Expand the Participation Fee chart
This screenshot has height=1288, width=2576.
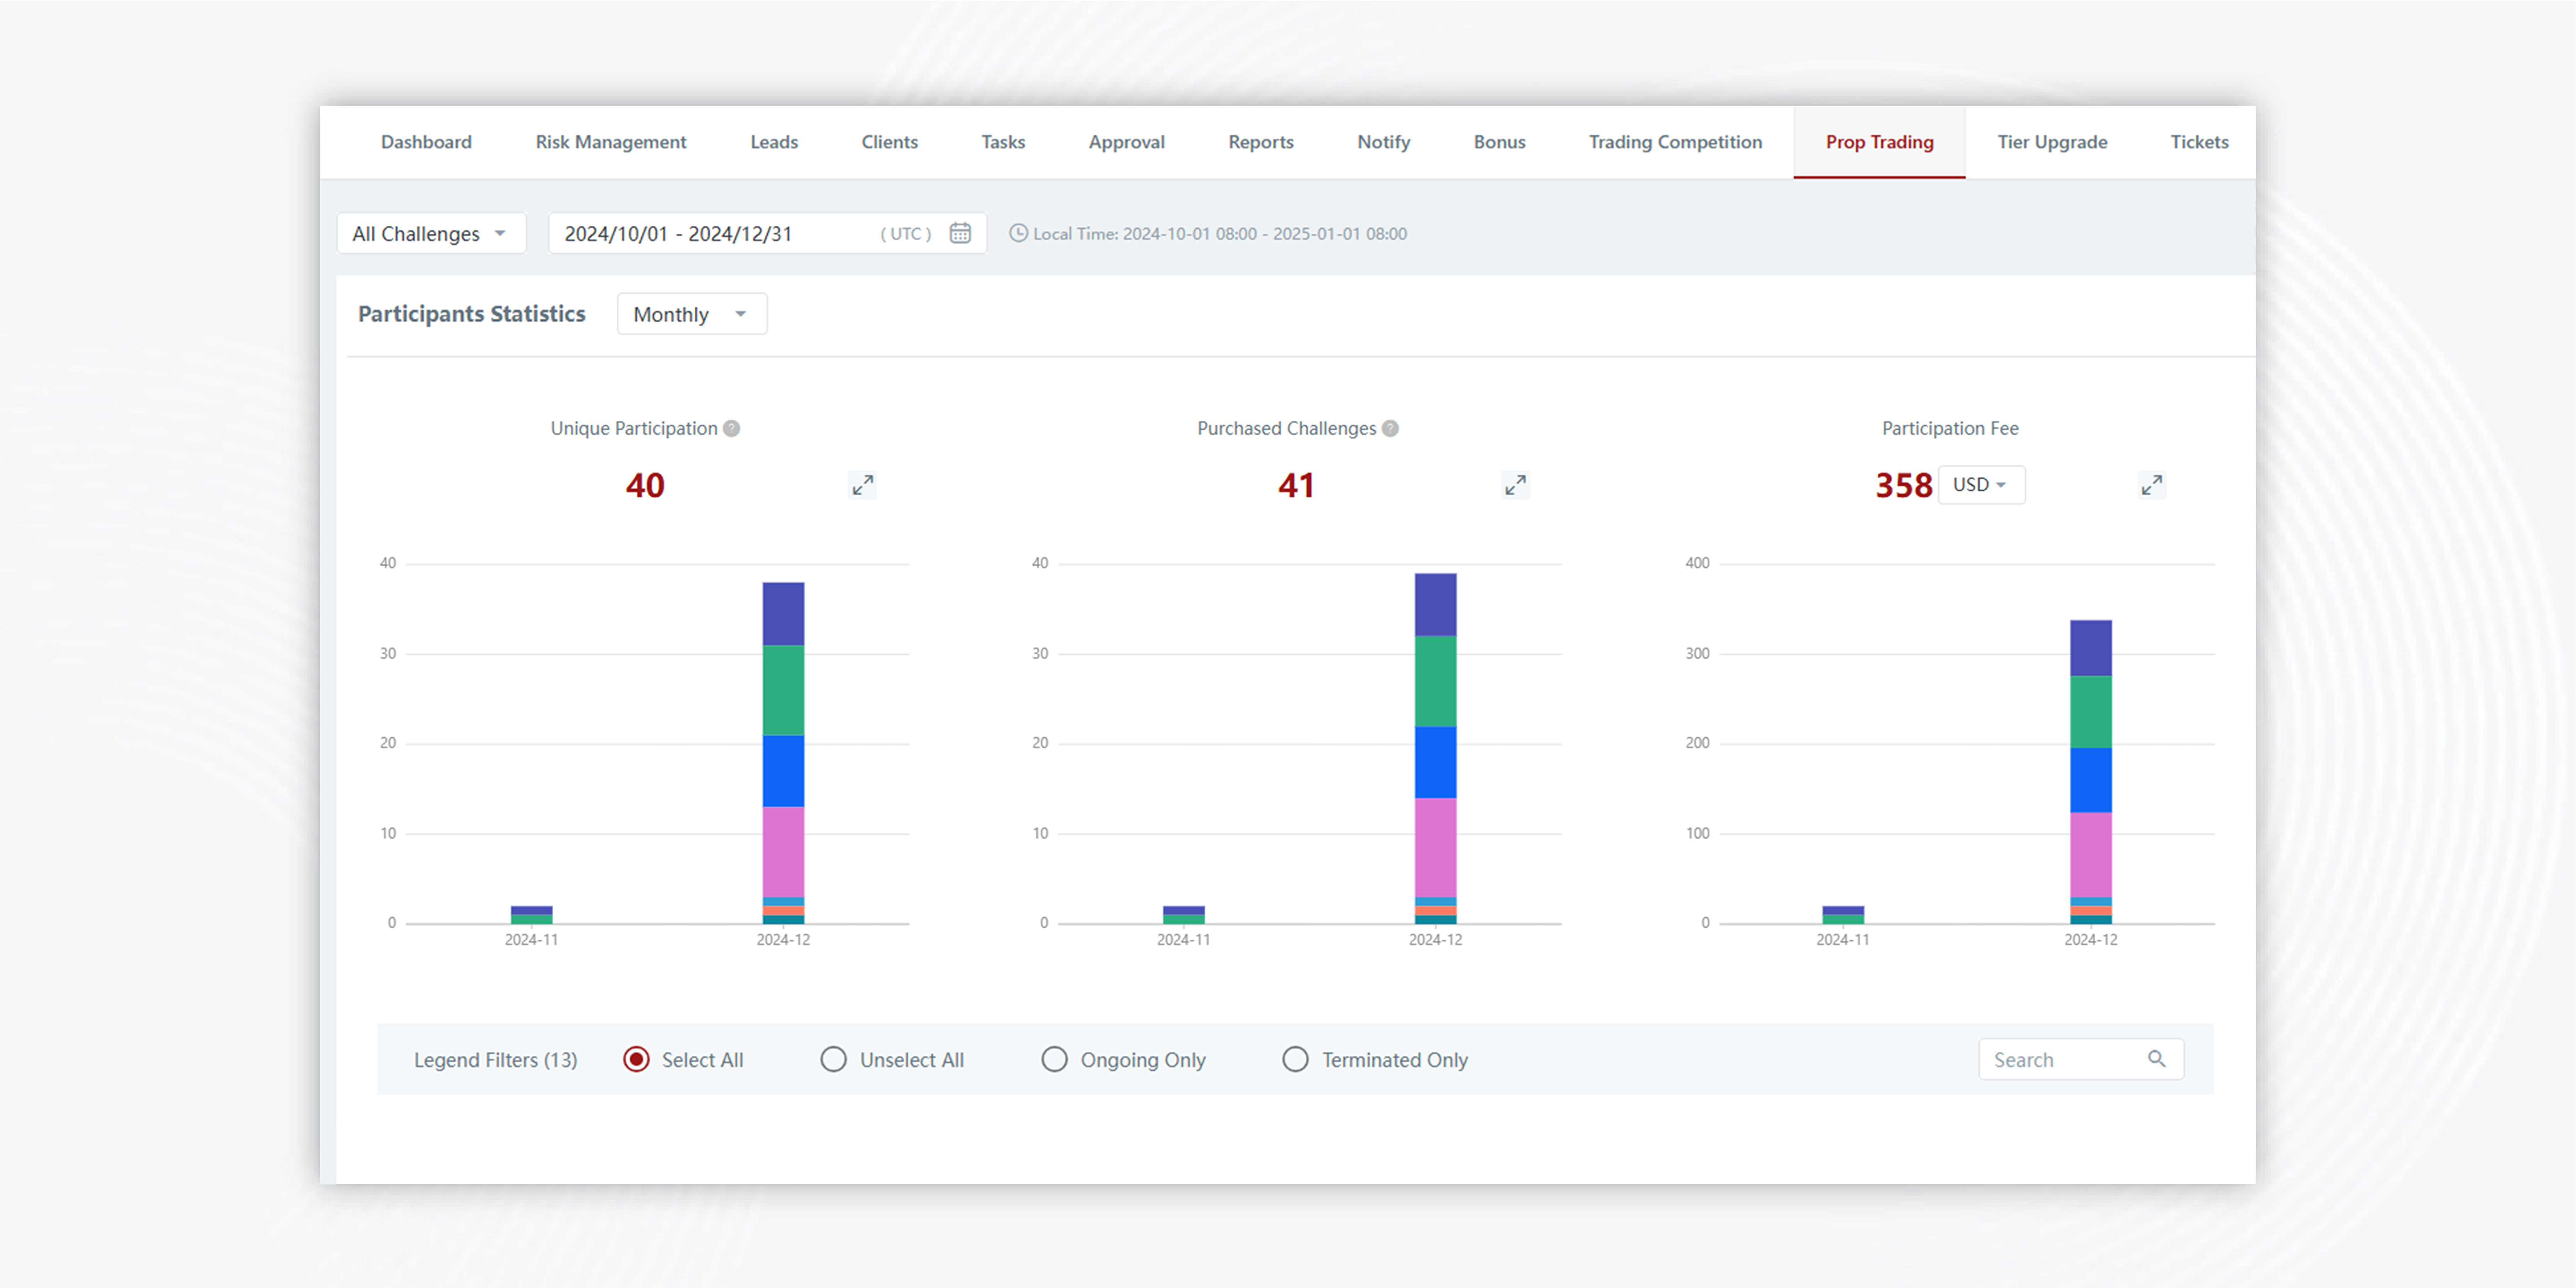click(x=2152, y=485)
